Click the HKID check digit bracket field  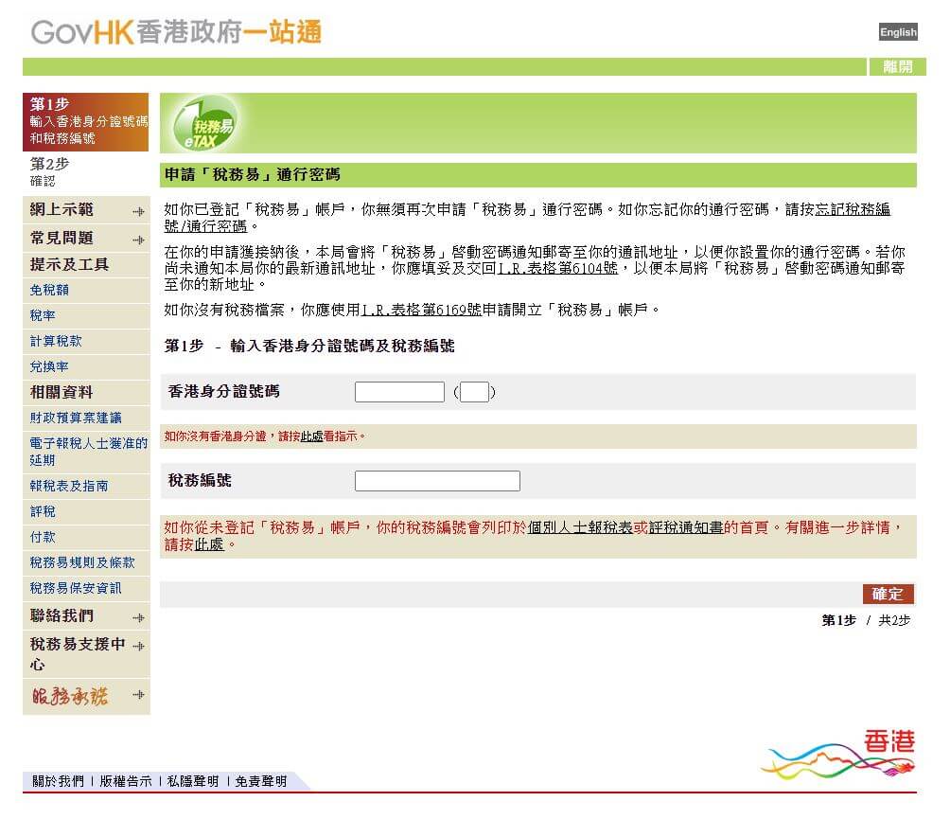point(474,392)
